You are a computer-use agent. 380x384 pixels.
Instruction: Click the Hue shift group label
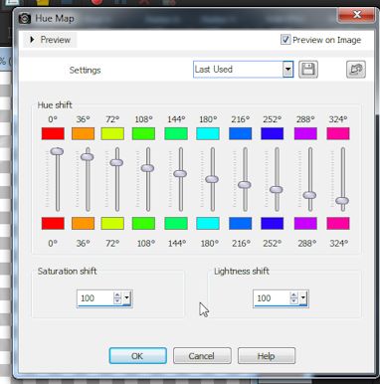point(55,105)
